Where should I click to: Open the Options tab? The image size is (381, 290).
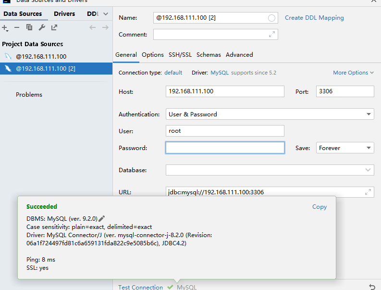153,55
